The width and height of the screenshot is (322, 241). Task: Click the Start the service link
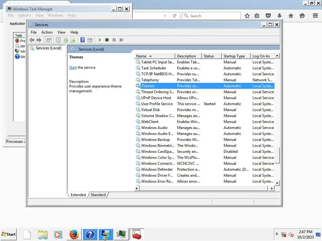click(73, 67)
